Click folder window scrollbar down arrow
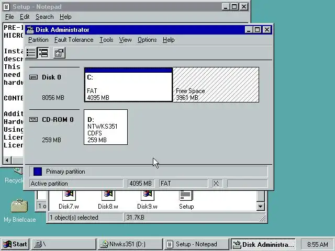Image resolution: width=335 pixels, height=251 pixels. [x=261, y=207]
